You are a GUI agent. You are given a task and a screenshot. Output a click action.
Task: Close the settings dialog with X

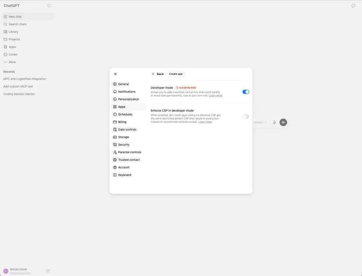click(115, 74)
